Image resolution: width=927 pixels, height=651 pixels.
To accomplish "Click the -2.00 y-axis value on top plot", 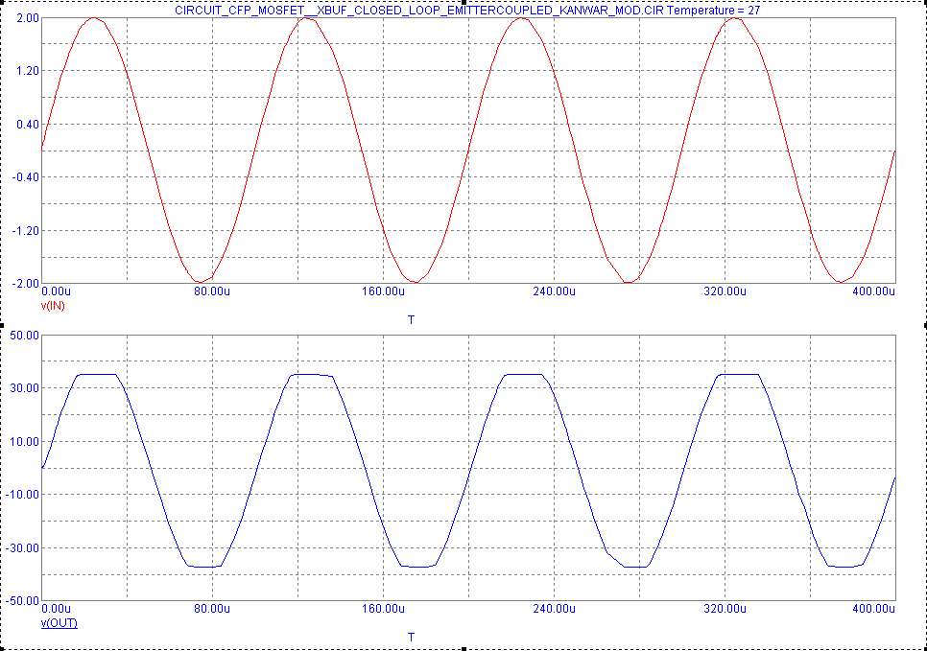I will click(x=26, y=284).
